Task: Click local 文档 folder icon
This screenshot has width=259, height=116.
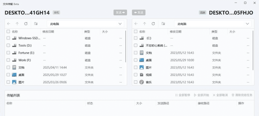Action: pyautogui.click(x=14, y=67)
